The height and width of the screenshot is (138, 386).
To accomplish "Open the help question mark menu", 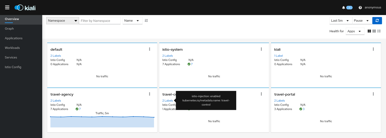I will click(x=360, y=8).
